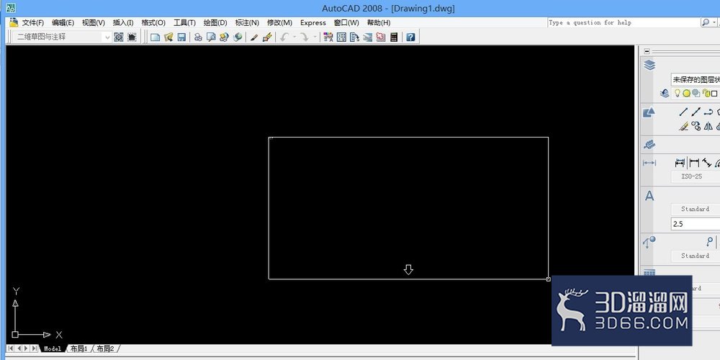
Task: Create a new drawing with QNew icon
Action: [x=156, y=37]
